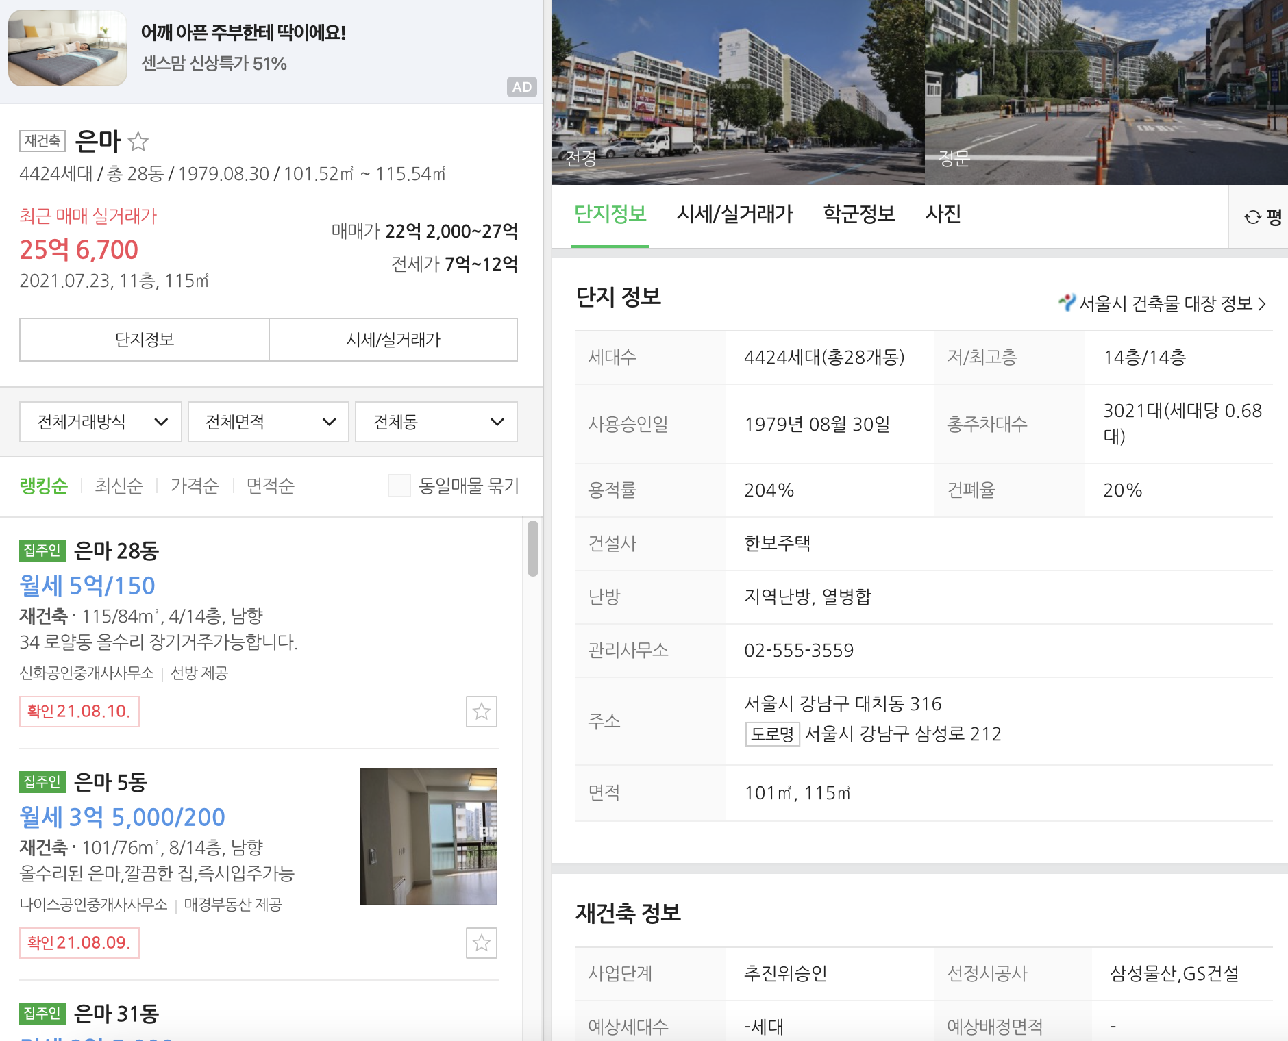This screenshot has height=1041, width=1288.
Task: Click the refresh icon beside 평
Action: 1252,217
